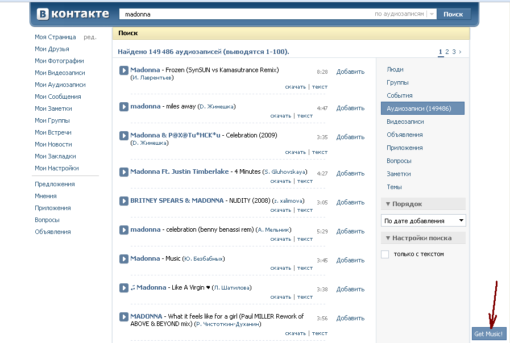Open Мои Заметки in left menu

tap(53, 108)
